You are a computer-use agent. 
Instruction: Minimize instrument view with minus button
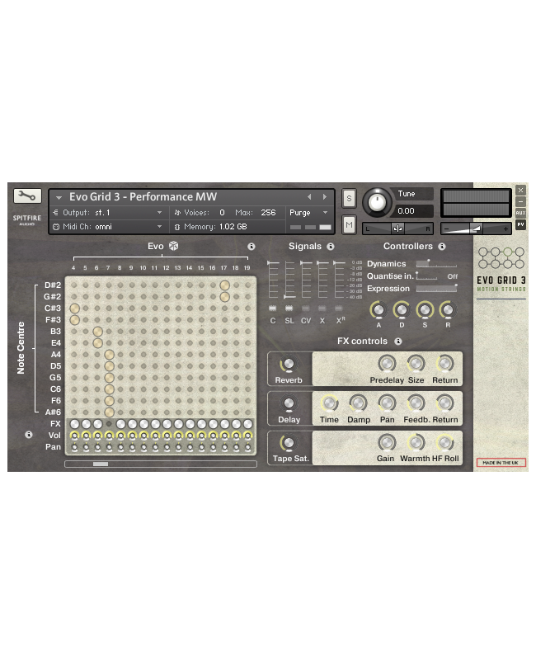[x=520, y=201]
